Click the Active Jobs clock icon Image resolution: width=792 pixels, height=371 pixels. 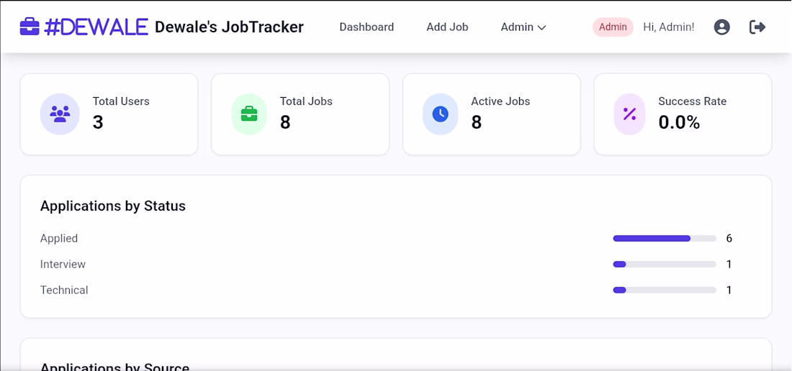[441, 114]
